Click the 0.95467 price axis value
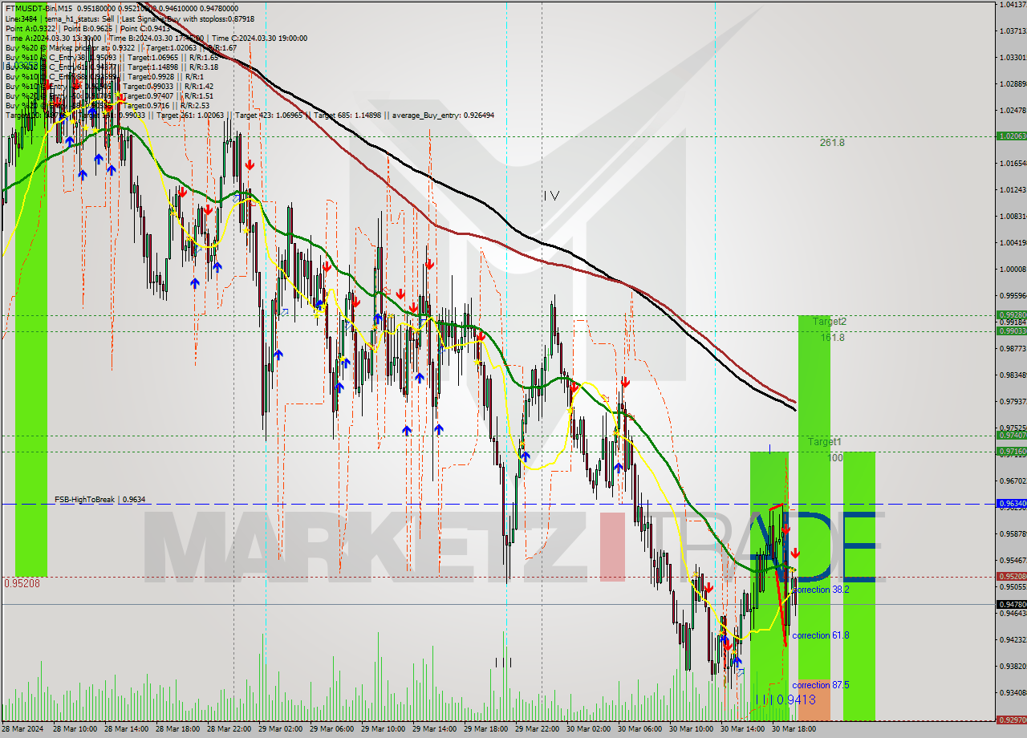Screen dimensions: 1027x738 (1013, 560)
